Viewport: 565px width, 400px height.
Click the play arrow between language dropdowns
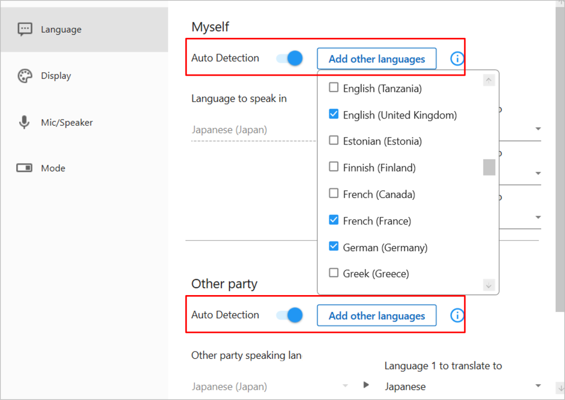pos(366,385)
